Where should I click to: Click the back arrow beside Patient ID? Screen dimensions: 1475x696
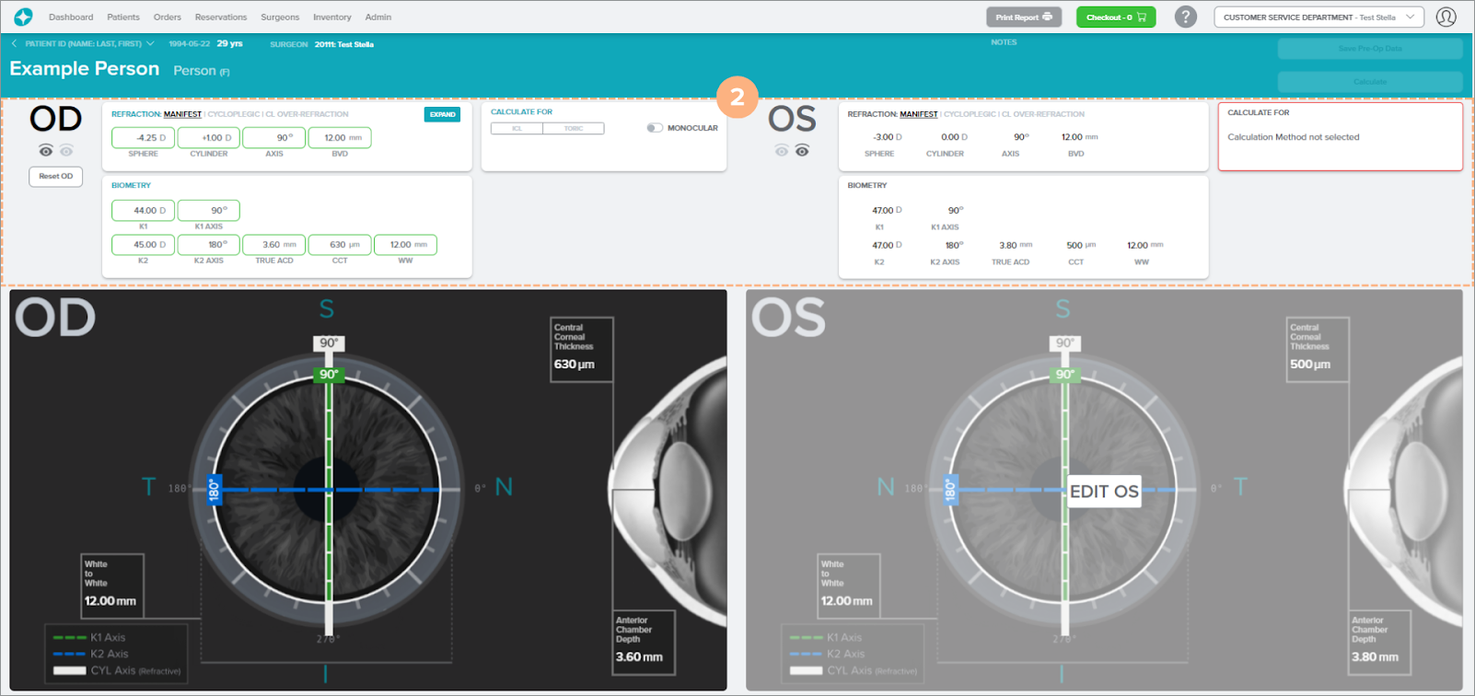(15, 43)
